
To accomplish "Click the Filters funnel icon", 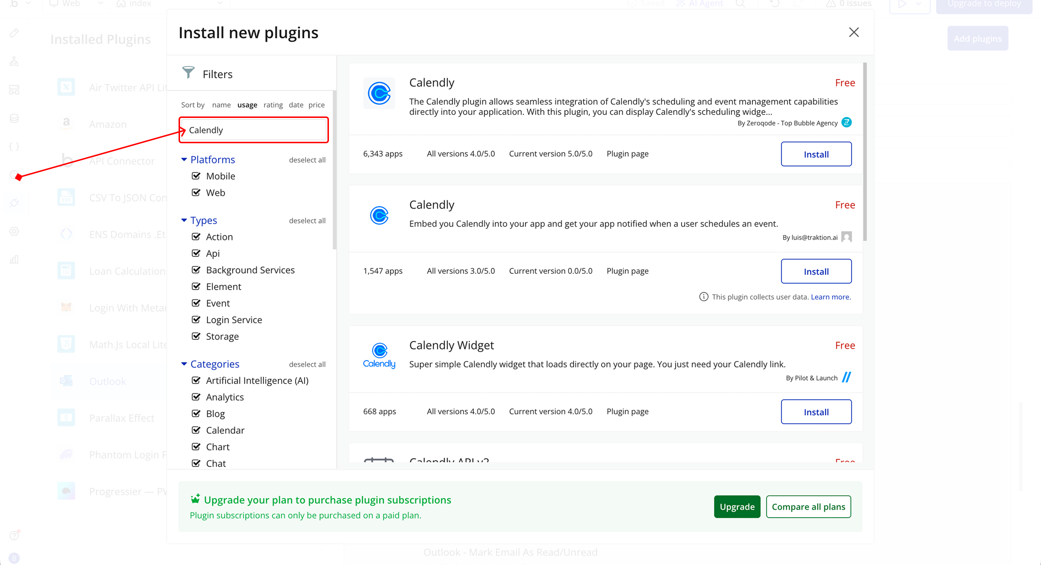I will (x=188, y=73).
